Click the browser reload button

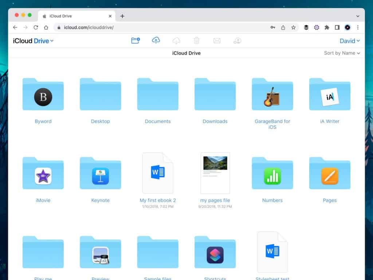36,27
